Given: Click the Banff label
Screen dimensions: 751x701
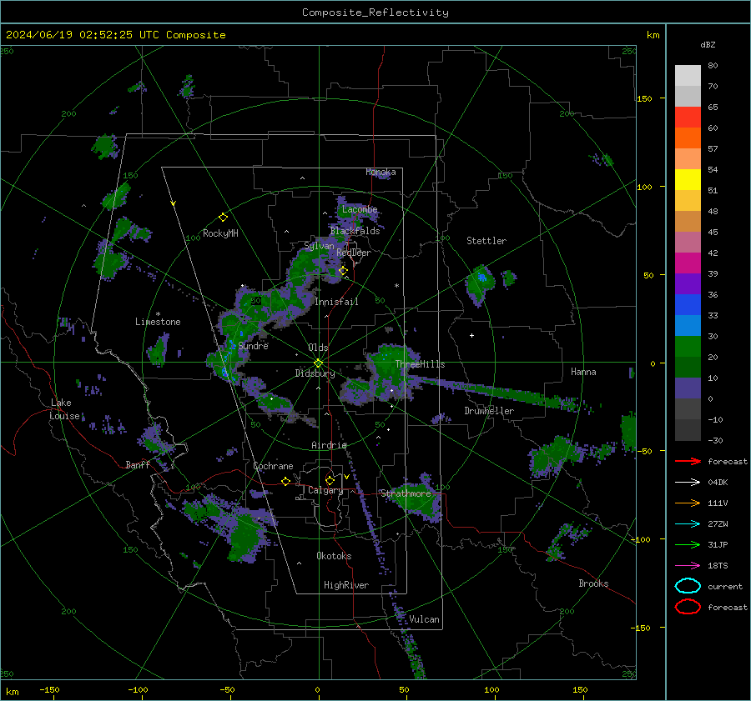Looking at the screenshot, I should [138, 465].
